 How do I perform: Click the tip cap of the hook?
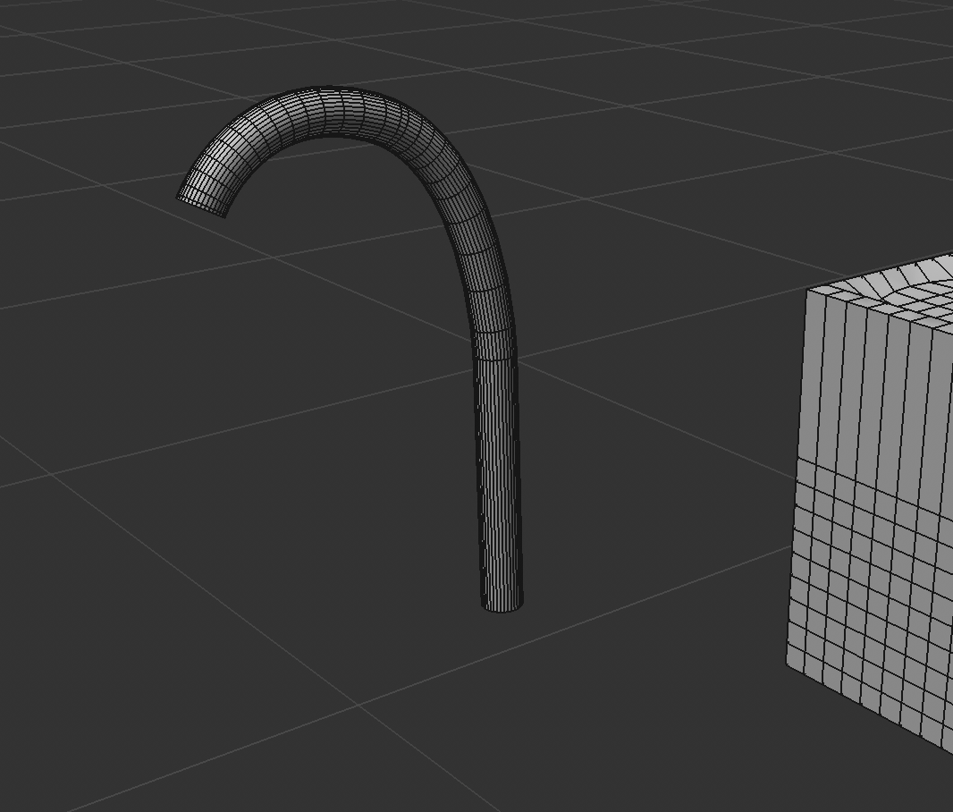[x=192, y=197]
